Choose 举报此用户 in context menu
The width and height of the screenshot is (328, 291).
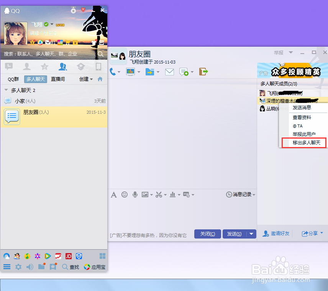[x=304, y=134]
